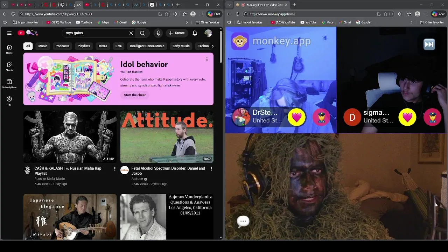Report sigma with the officer icon
The width and height of the screenshot is (448, 252).
coord(432,117)
